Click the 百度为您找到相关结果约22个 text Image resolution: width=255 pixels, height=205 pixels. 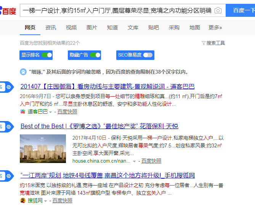pyautogui.click(x=50, y=43)
